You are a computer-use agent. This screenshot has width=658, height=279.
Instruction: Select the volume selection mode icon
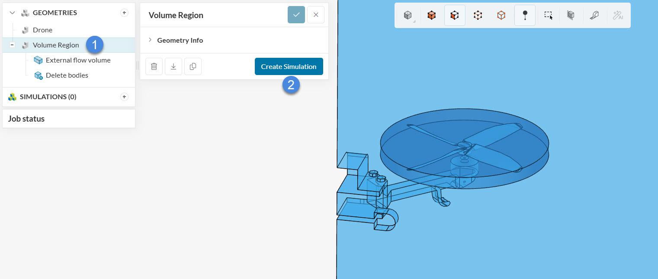(x=431, y=16)
